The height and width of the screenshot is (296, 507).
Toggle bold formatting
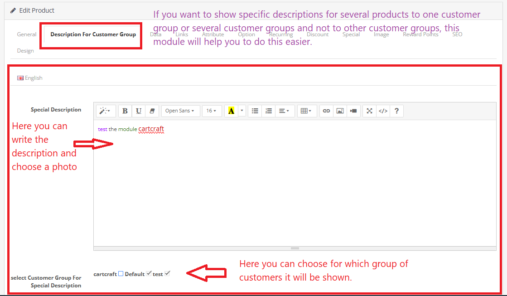point(125,111)
